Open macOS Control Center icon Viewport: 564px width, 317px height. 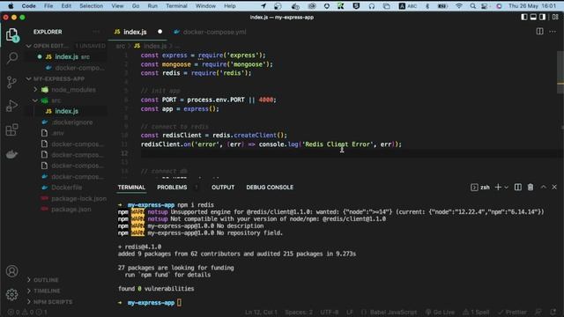point(485,6)
